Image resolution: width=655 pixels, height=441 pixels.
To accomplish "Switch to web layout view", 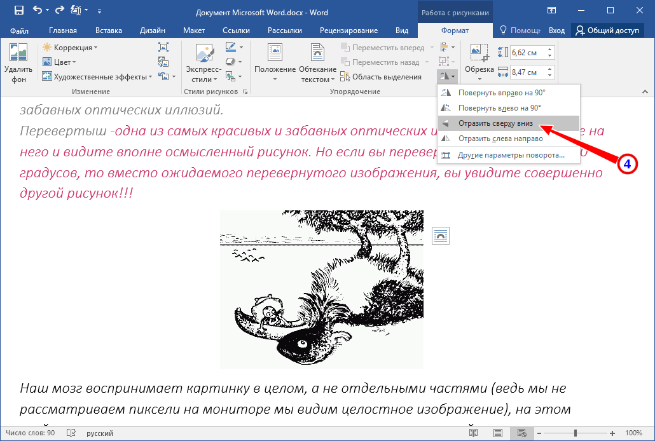I will click(x=521, y=433).
